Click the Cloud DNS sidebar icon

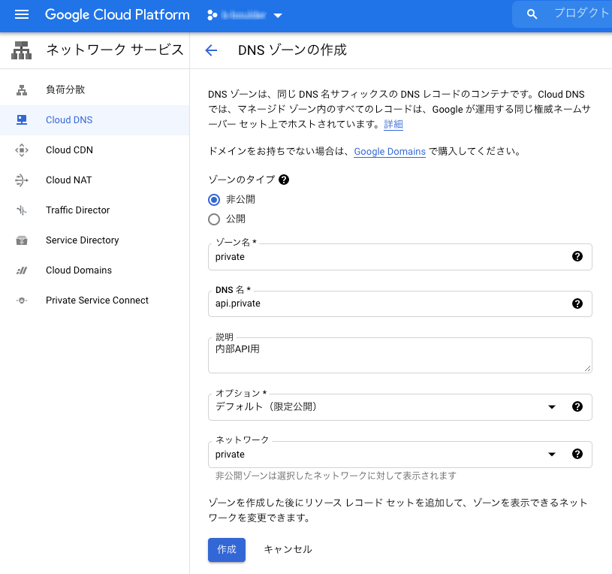22,120
